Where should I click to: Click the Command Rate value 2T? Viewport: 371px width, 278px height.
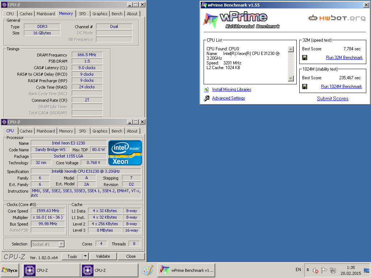(x=87, y=100)
